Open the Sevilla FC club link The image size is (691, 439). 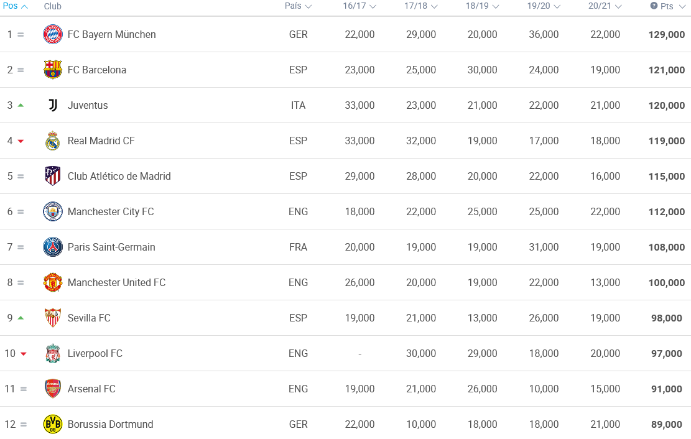[x=89, y=318]
